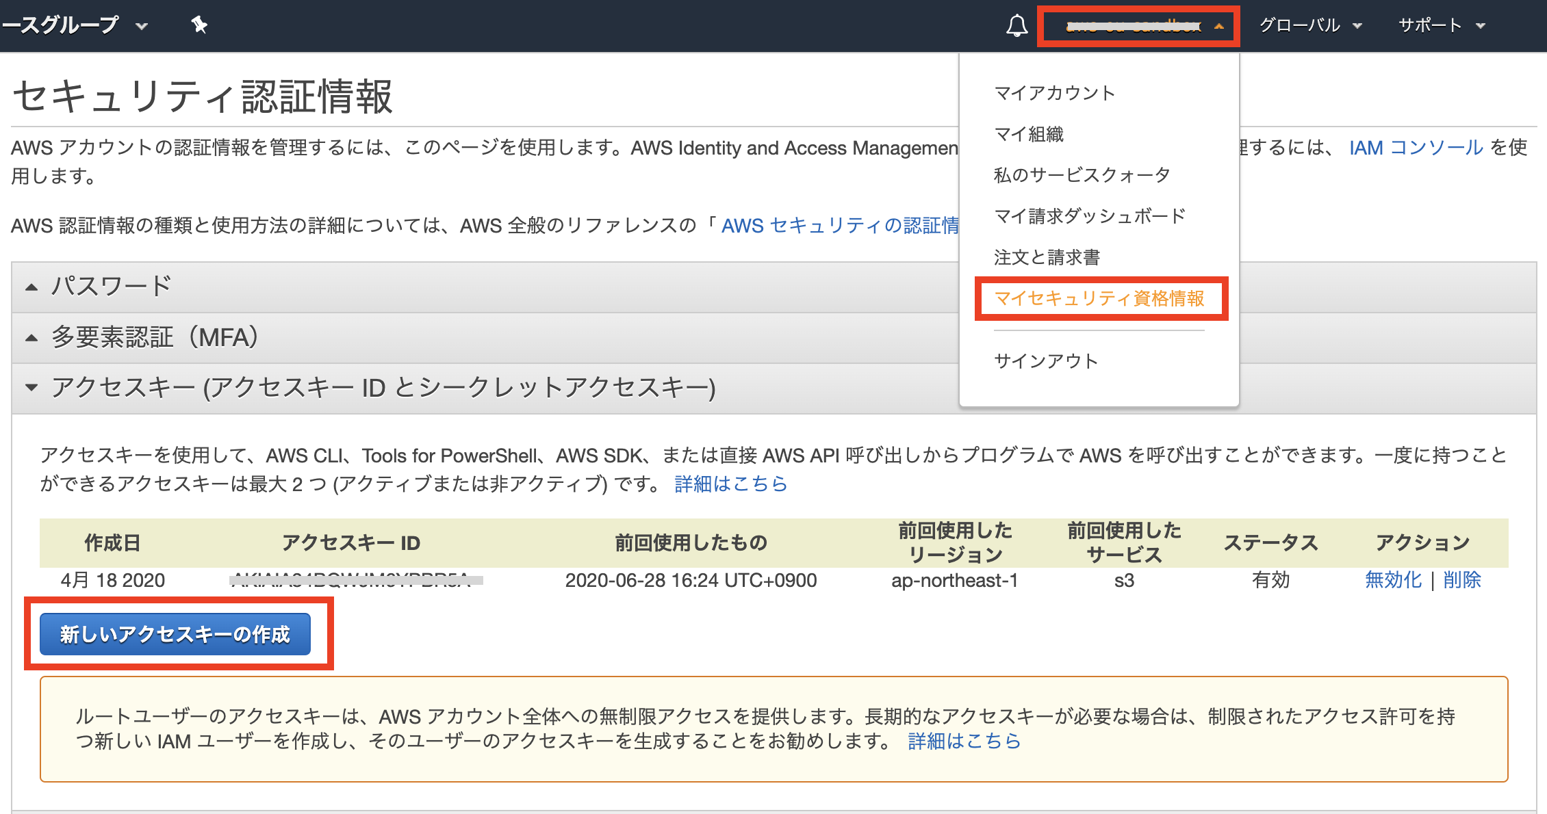Open the notifications bell icon

coord(1016,25)
